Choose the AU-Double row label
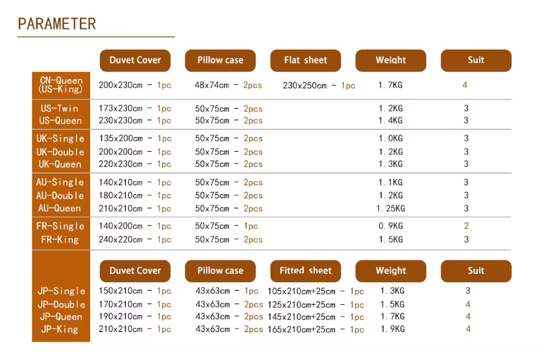Image resolution: width=539 pixels, height=353 pixels. (x=60, y=195)
